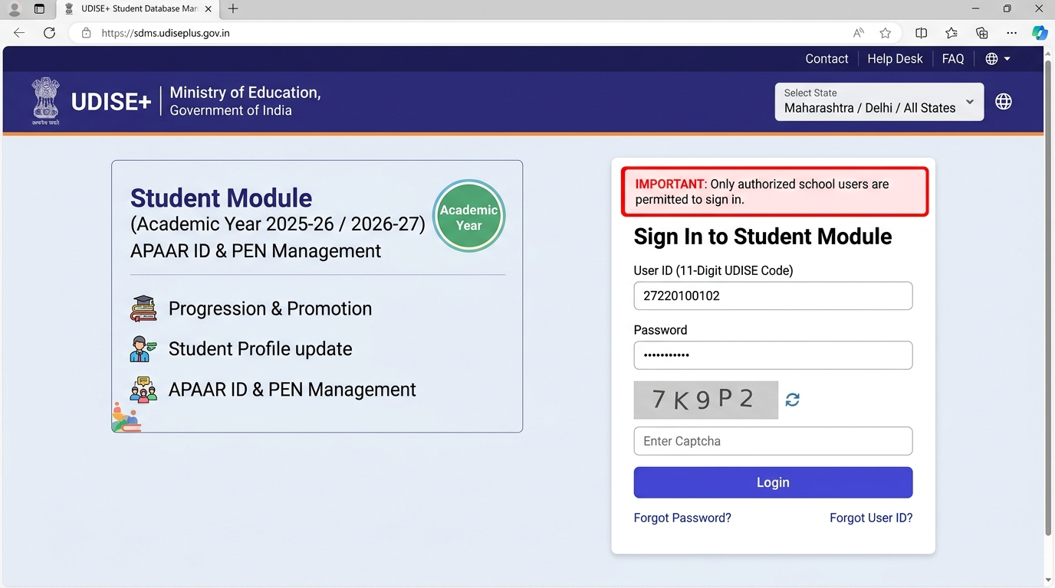Click the globe language icon beside Select State

[x=1004, y=102]
